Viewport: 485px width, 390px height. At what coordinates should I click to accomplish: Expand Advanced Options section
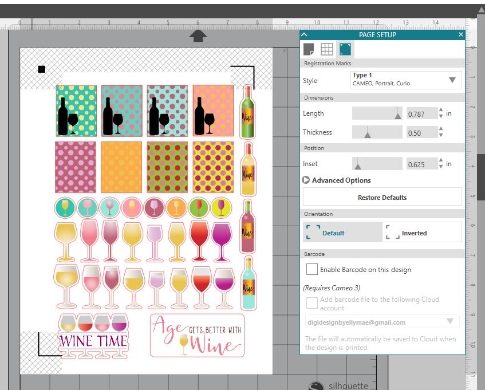point(307,180)
